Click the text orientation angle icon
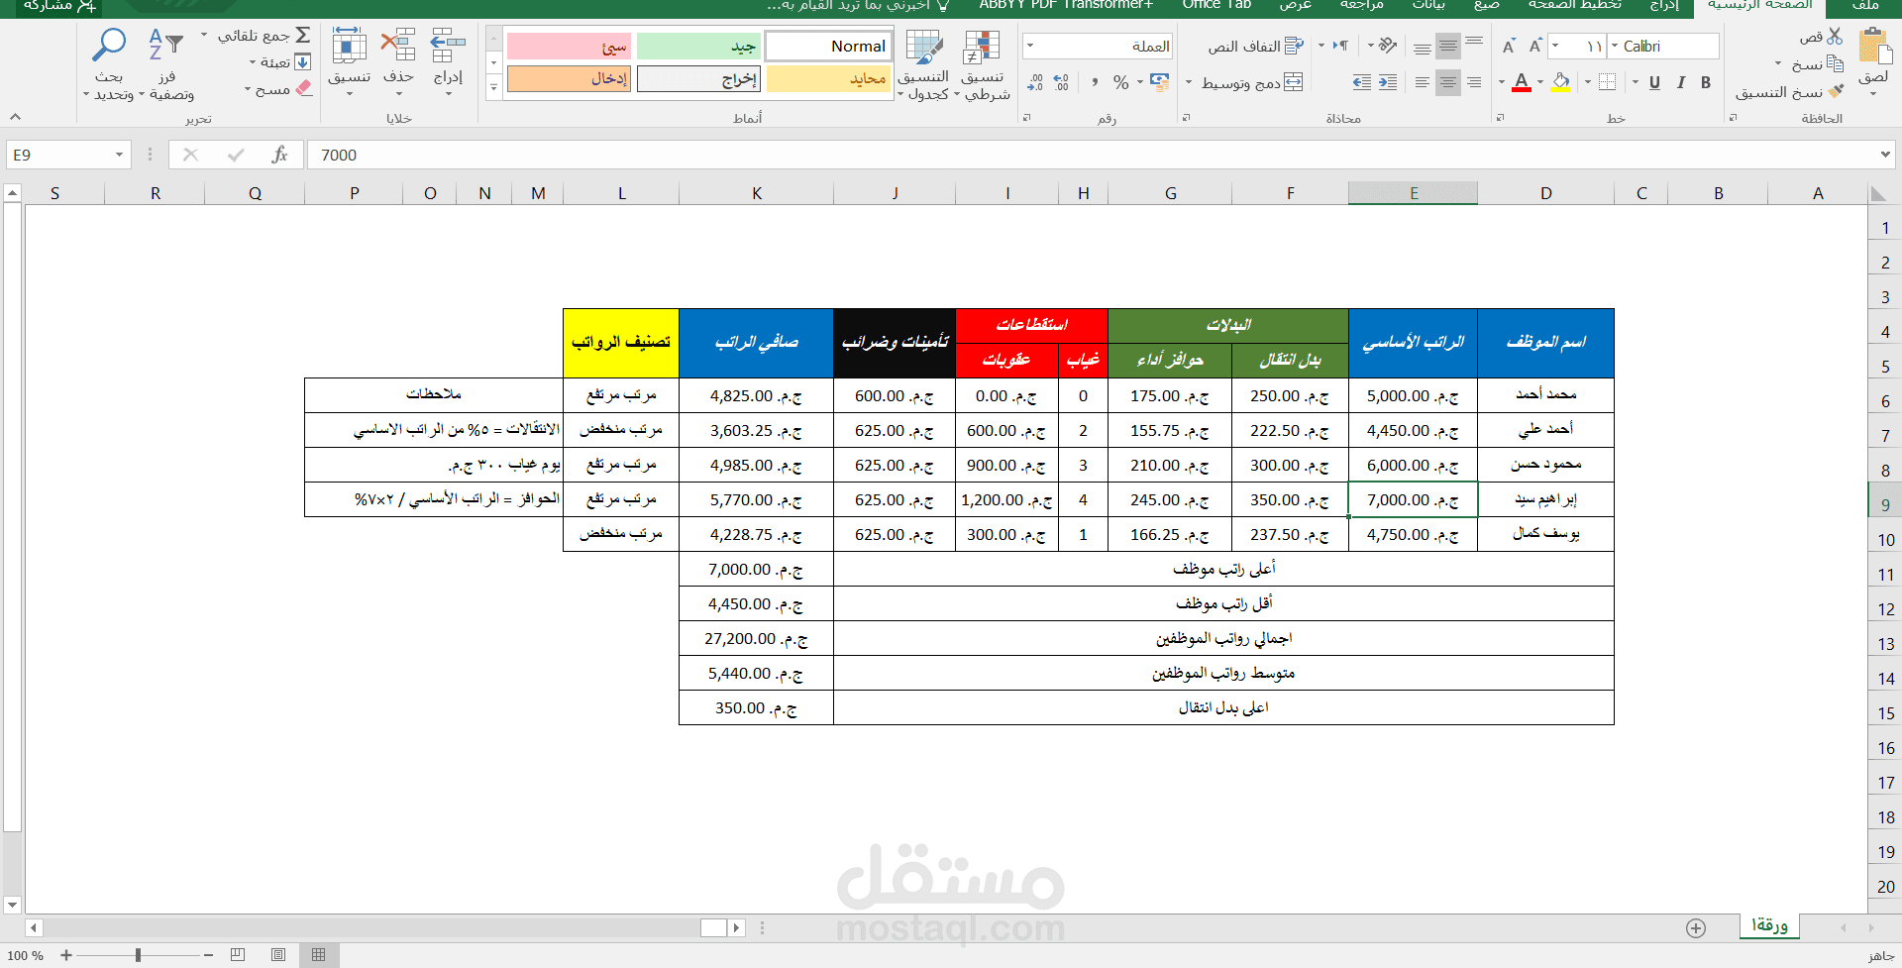Image resolution: width=1902 pixels, height=968 pixels. [x=1387, y=46]
